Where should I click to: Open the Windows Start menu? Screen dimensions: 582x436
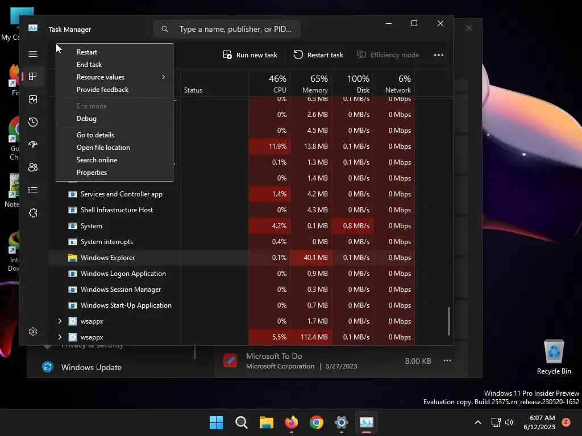[x=216, y=422]
